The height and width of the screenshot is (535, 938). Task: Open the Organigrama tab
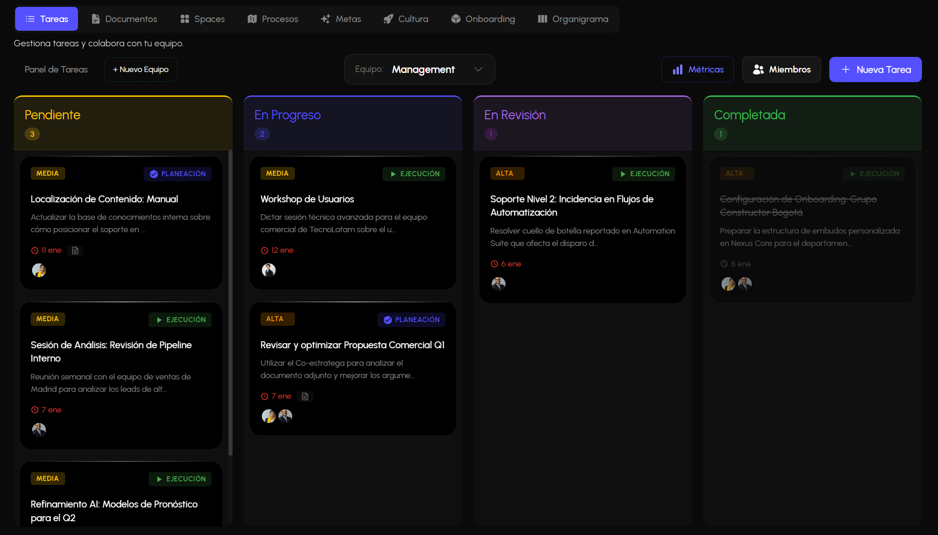pos(573,19)
